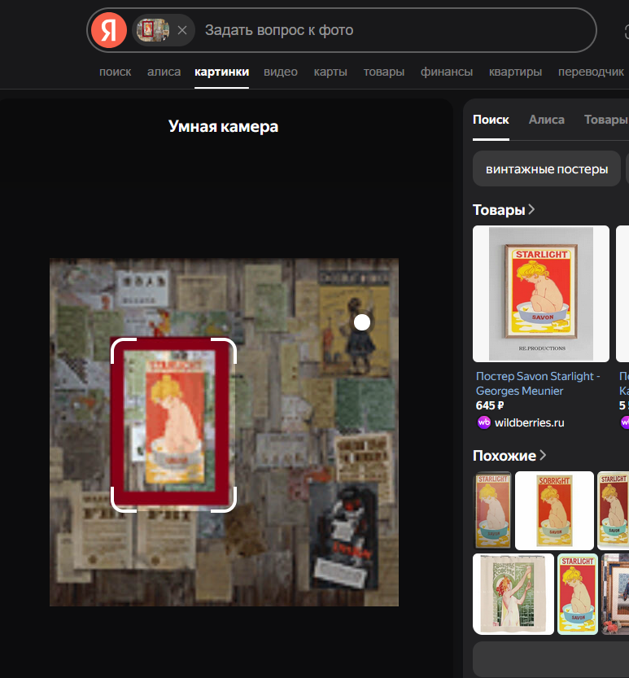Click the selected Starlight poster crop area

tap(173, 425)
